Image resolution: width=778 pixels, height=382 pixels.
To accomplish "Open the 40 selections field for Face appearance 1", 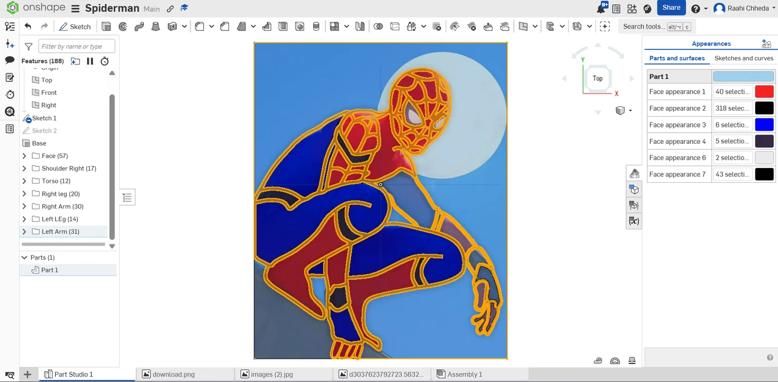I will [733, 92].
